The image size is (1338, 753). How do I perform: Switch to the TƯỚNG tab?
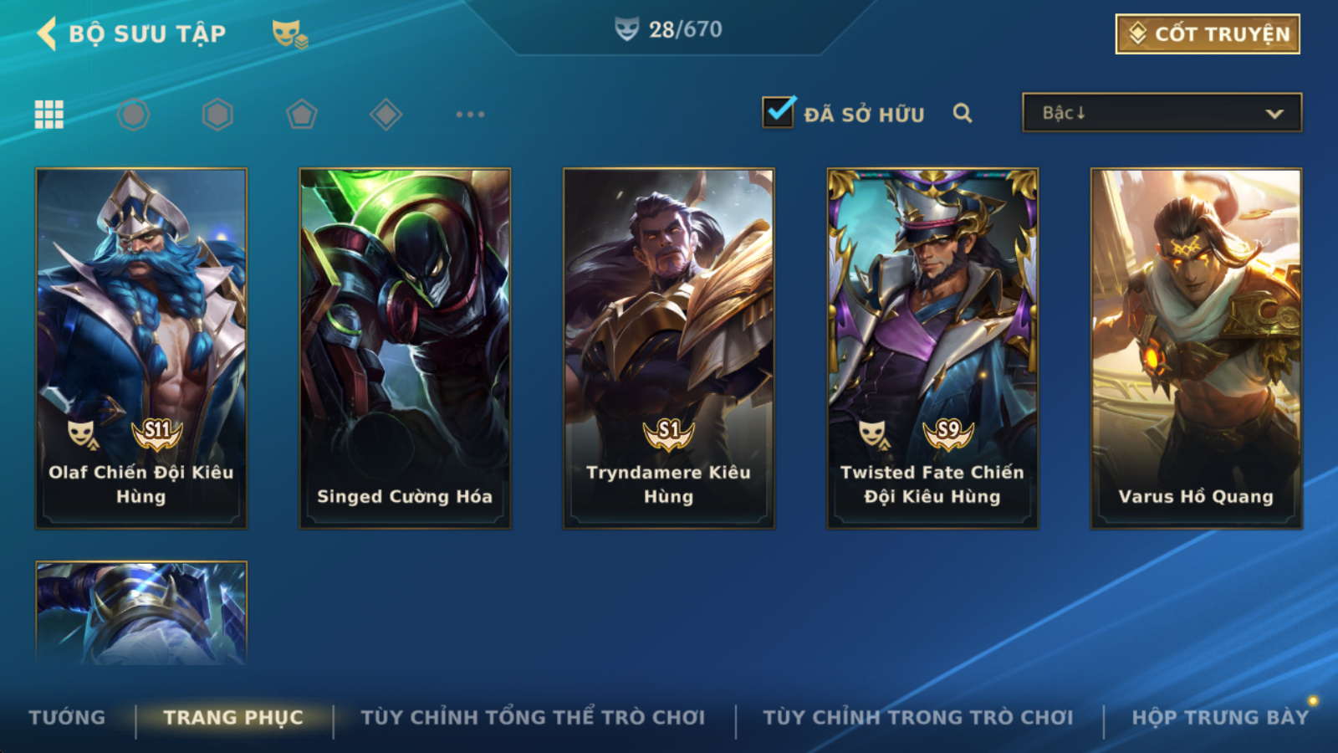pyautogui.click(x=67, y=717)
